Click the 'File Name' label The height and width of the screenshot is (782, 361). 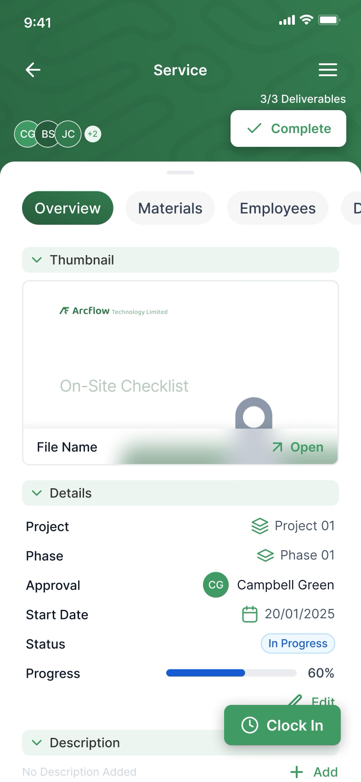(x=67, y=447)
